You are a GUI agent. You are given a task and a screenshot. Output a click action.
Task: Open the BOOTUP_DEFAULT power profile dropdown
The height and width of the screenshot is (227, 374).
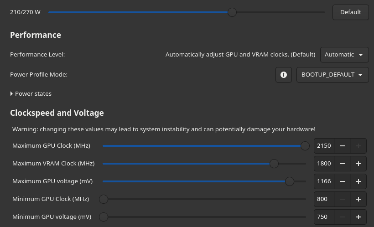point(332,75)
